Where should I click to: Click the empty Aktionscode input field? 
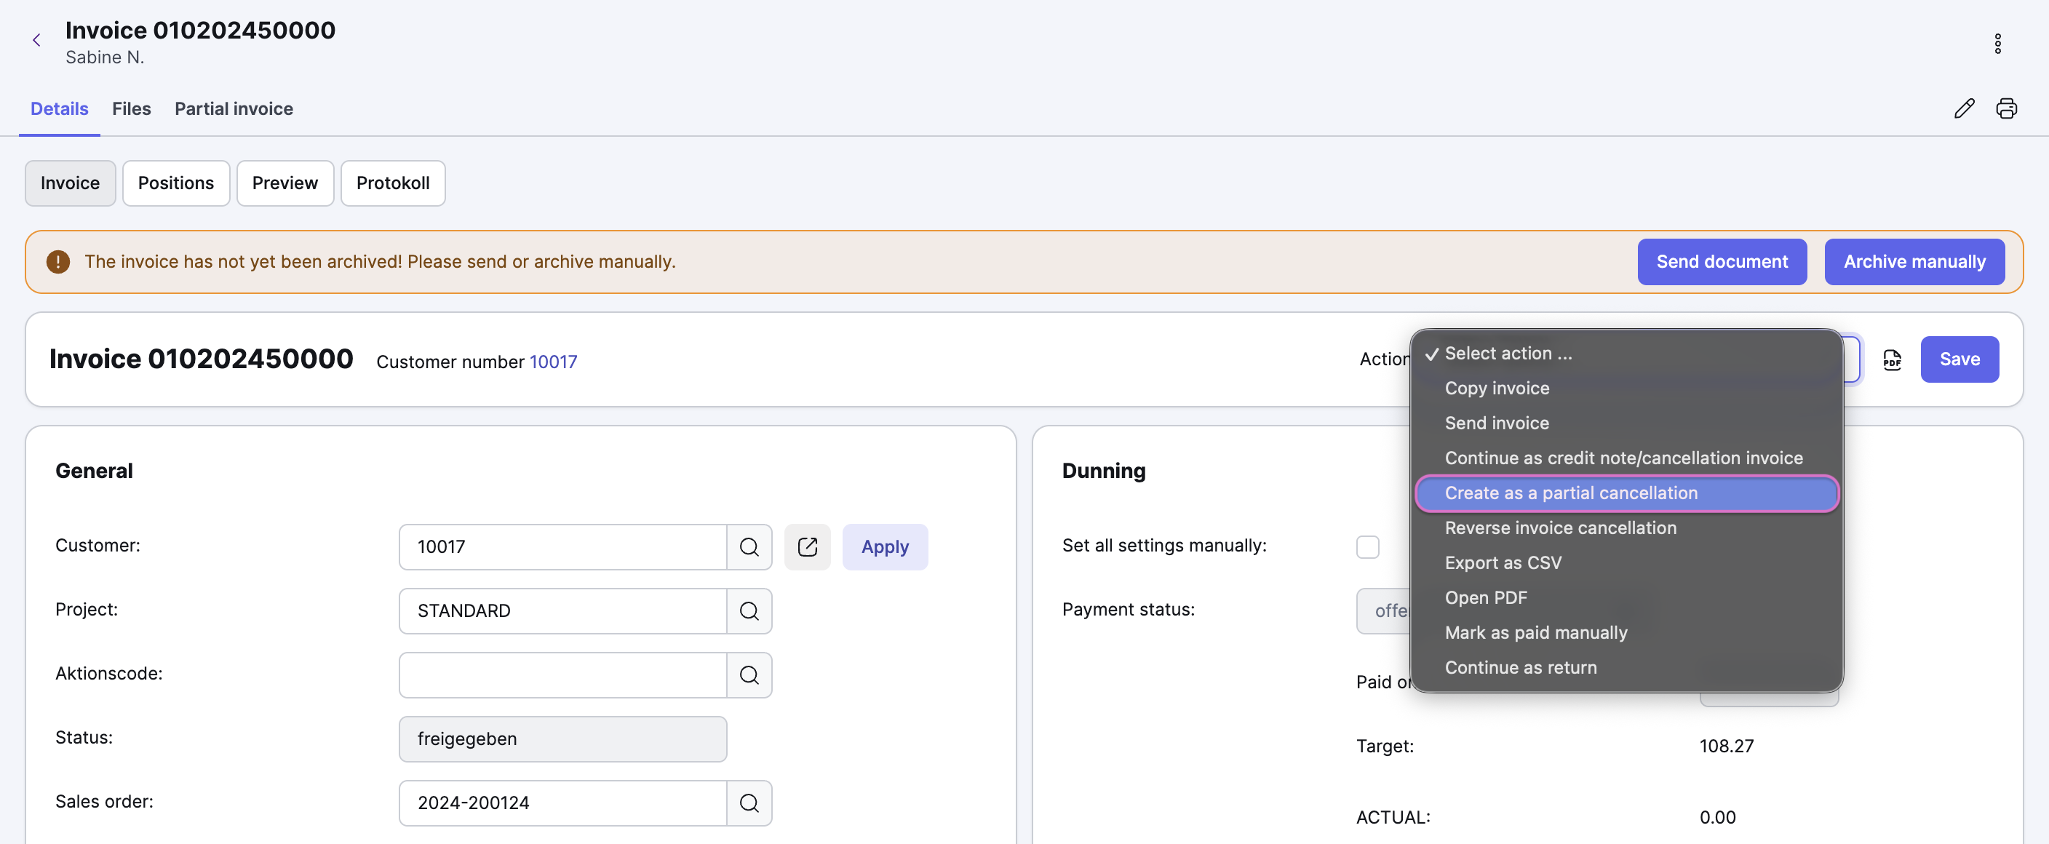(x=562, y=675)
